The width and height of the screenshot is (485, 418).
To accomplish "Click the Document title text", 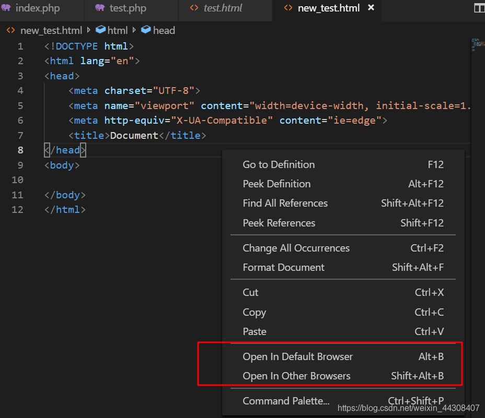I will click(x=134, y=135).
